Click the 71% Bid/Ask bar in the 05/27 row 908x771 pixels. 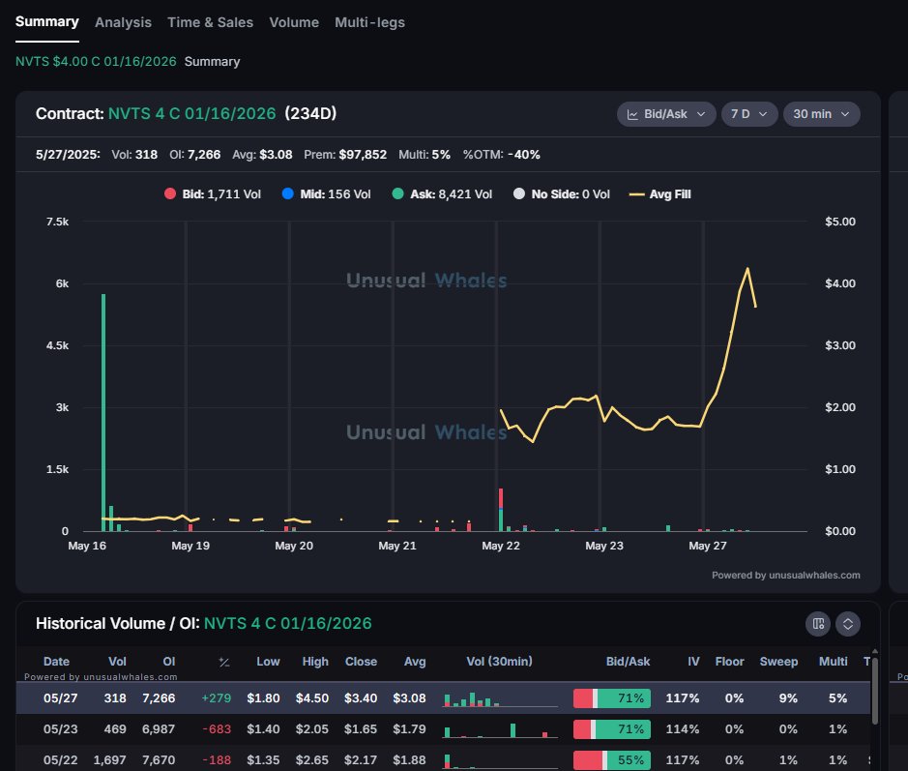(612, 698)
